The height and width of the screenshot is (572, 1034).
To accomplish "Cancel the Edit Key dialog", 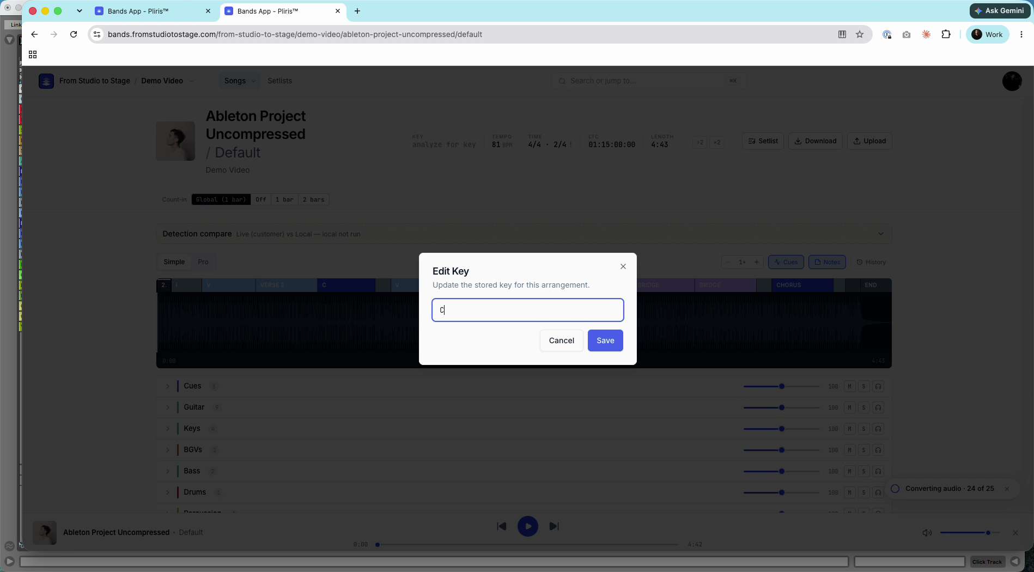I will [x=561, y=340].
